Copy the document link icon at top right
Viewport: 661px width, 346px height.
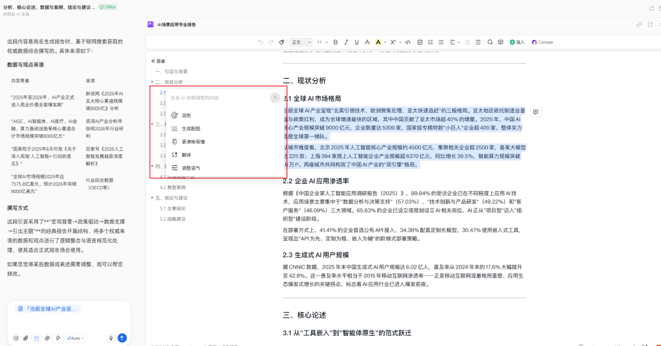point(639,25)
